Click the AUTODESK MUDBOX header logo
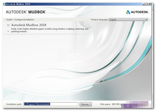Screen dimensions: 156x111 pos(26,12)
